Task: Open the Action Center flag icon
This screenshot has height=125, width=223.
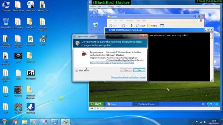Action: 197,122
